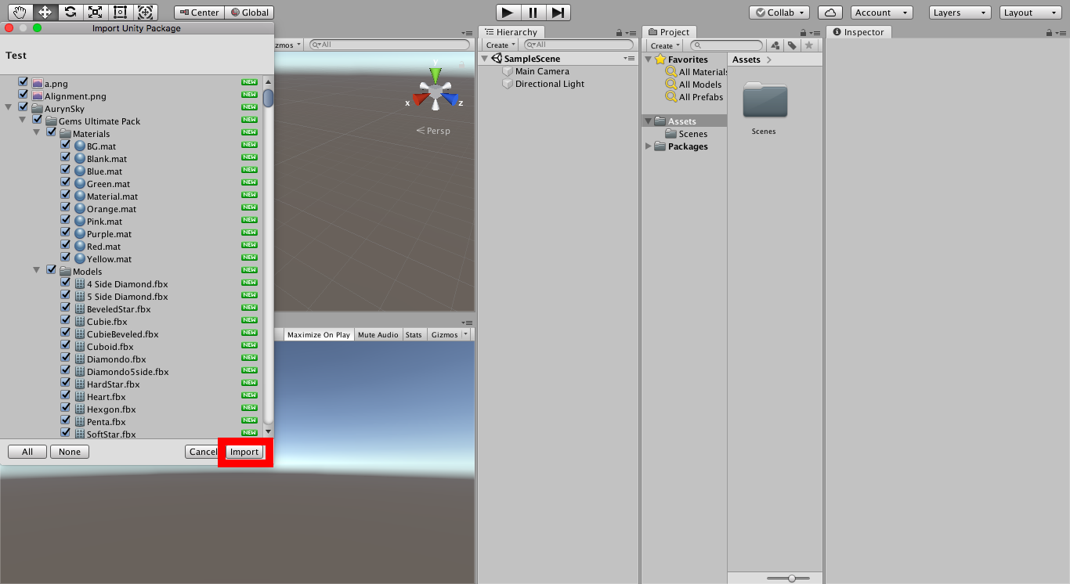The image size is (1070, 584).
Task: Open the Scenes folder thumbnail
Action: (x=765, y=100)
